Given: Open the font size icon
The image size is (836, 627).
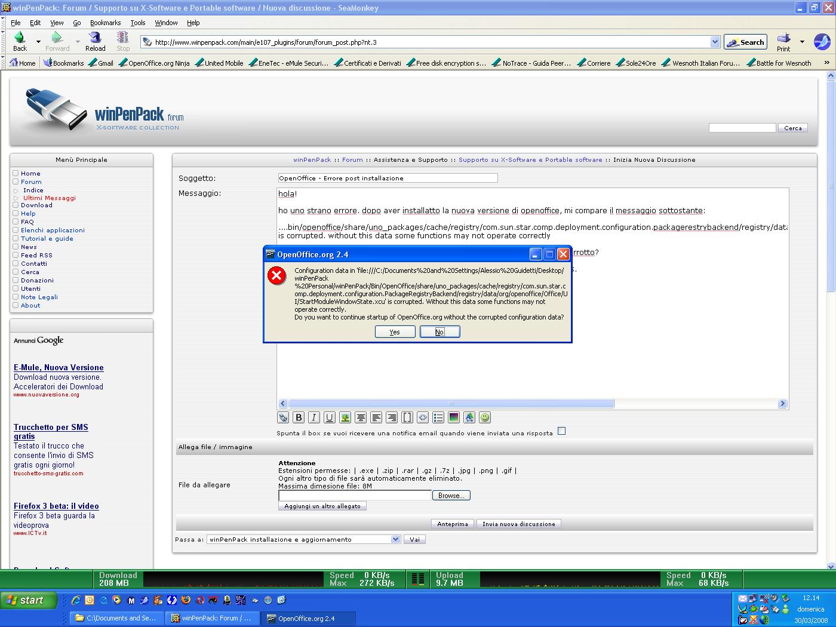Looking at the screenshot, I should [x=469, y=417].
